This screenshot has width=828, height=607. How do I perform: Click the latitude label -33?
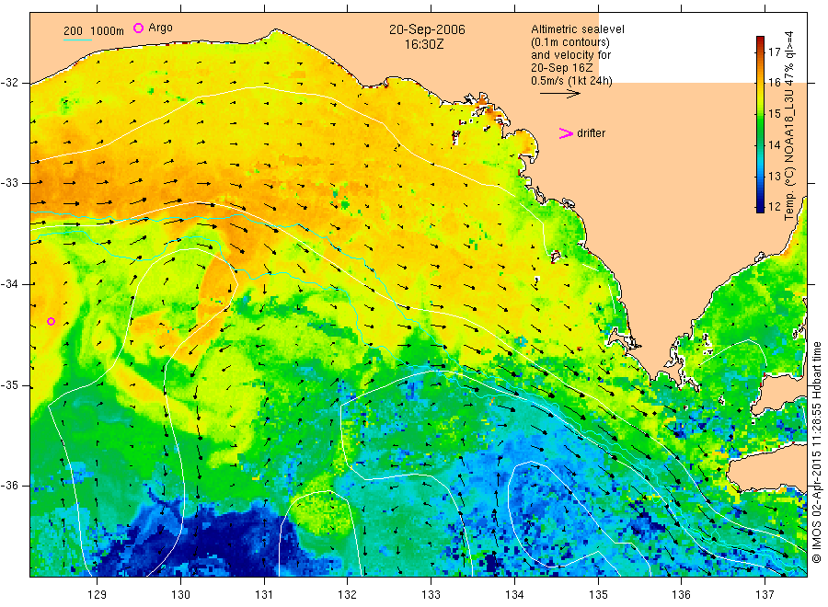(x=9, y=183)
